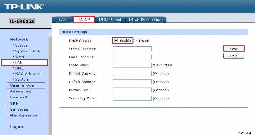Expand the Advanced menu
This screenshot has height=135, width=255.
[x=20, y=91]
